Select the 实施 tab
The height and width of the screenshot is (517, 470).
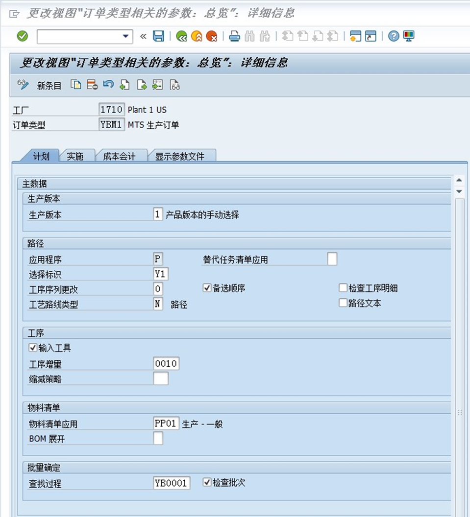click(76, 155)
